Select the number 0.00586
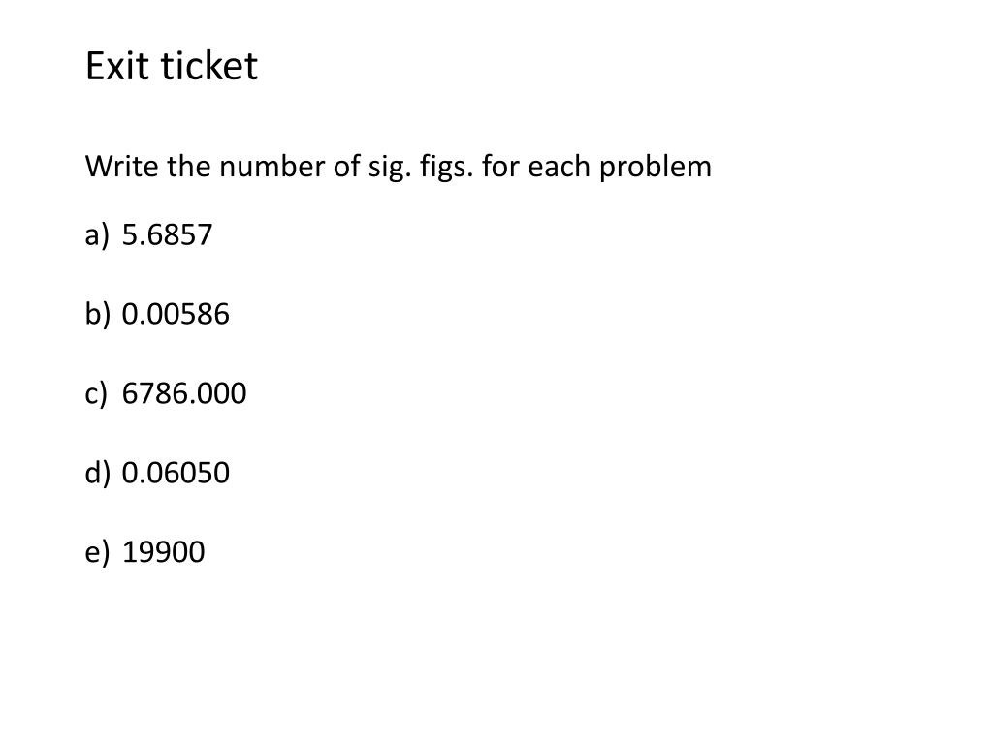Image resolution: width=993 pixels, height=744 pixels. pos(176,315)
